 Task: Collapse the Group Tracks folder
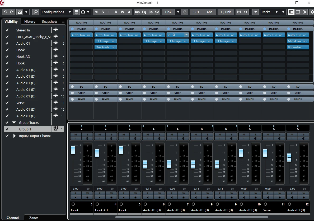click(14, 123)
